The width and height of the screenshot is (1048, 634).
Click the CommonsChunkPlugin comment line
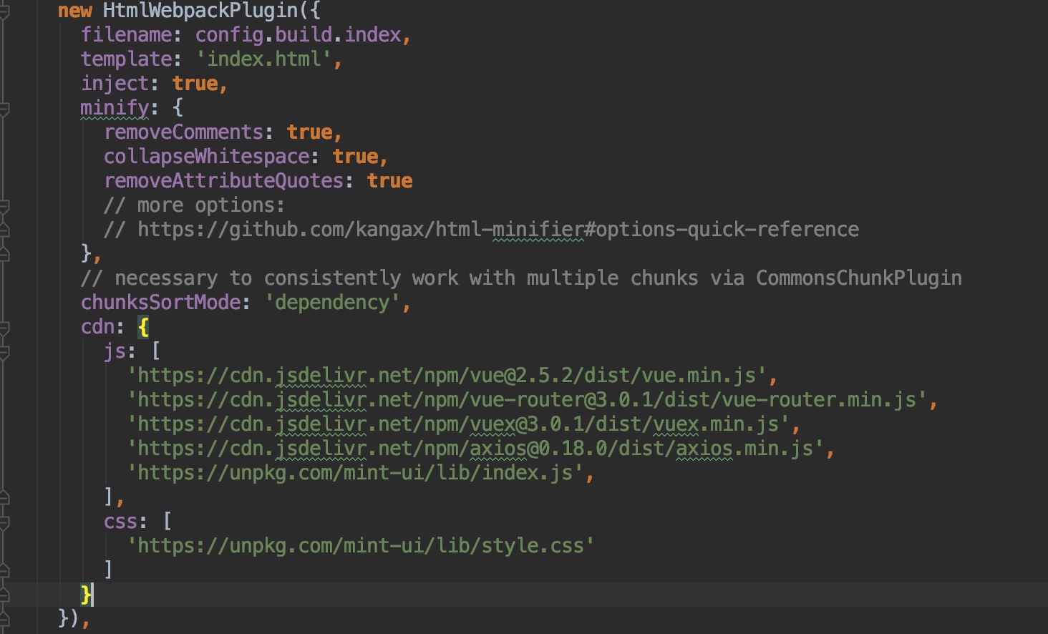tap(521, 278)
